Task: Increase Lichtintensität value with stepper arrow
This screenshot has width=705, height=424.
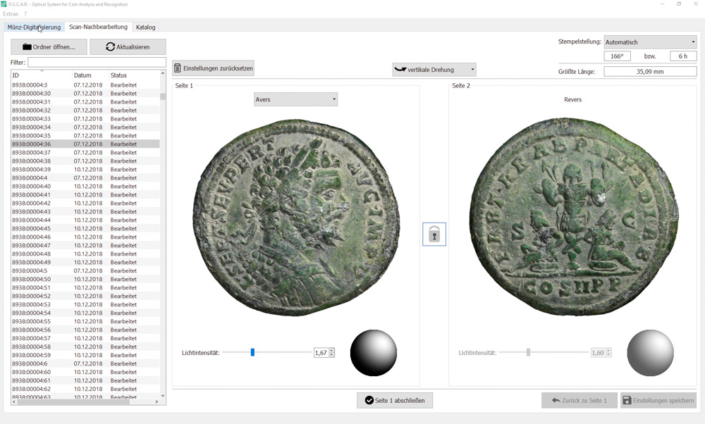Action: coord(331,350)
